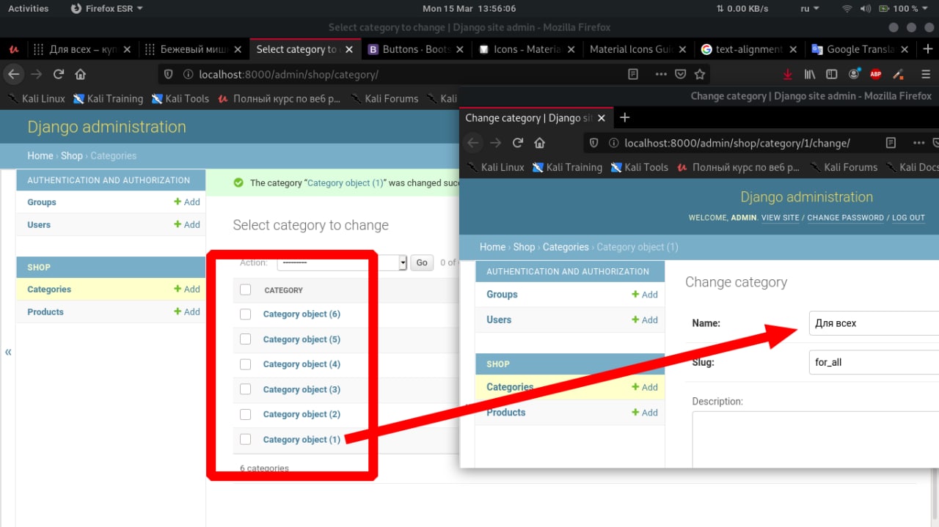
Task: Switch to the 'text-alignment' tab
Action: point(748,49)
